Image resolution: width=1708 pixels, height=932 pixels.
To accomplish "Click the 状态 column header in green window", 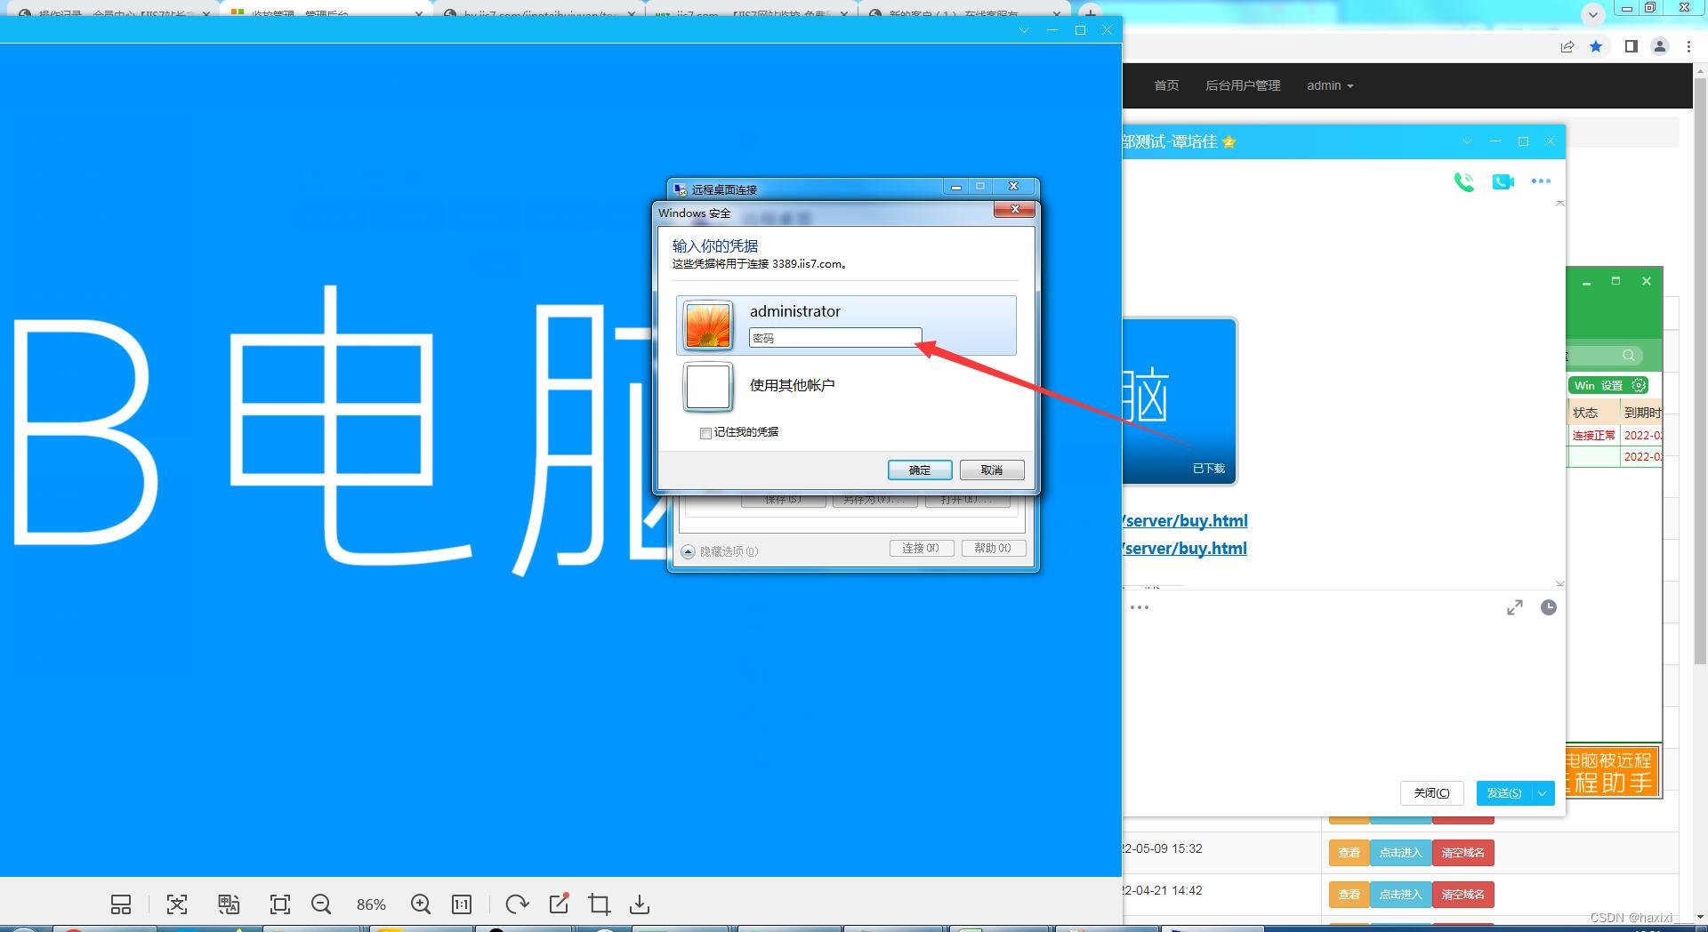I will point(1585,413).
